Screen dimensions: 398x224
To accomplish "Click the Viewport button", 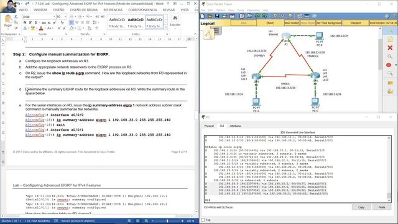I will pos(356,23).
